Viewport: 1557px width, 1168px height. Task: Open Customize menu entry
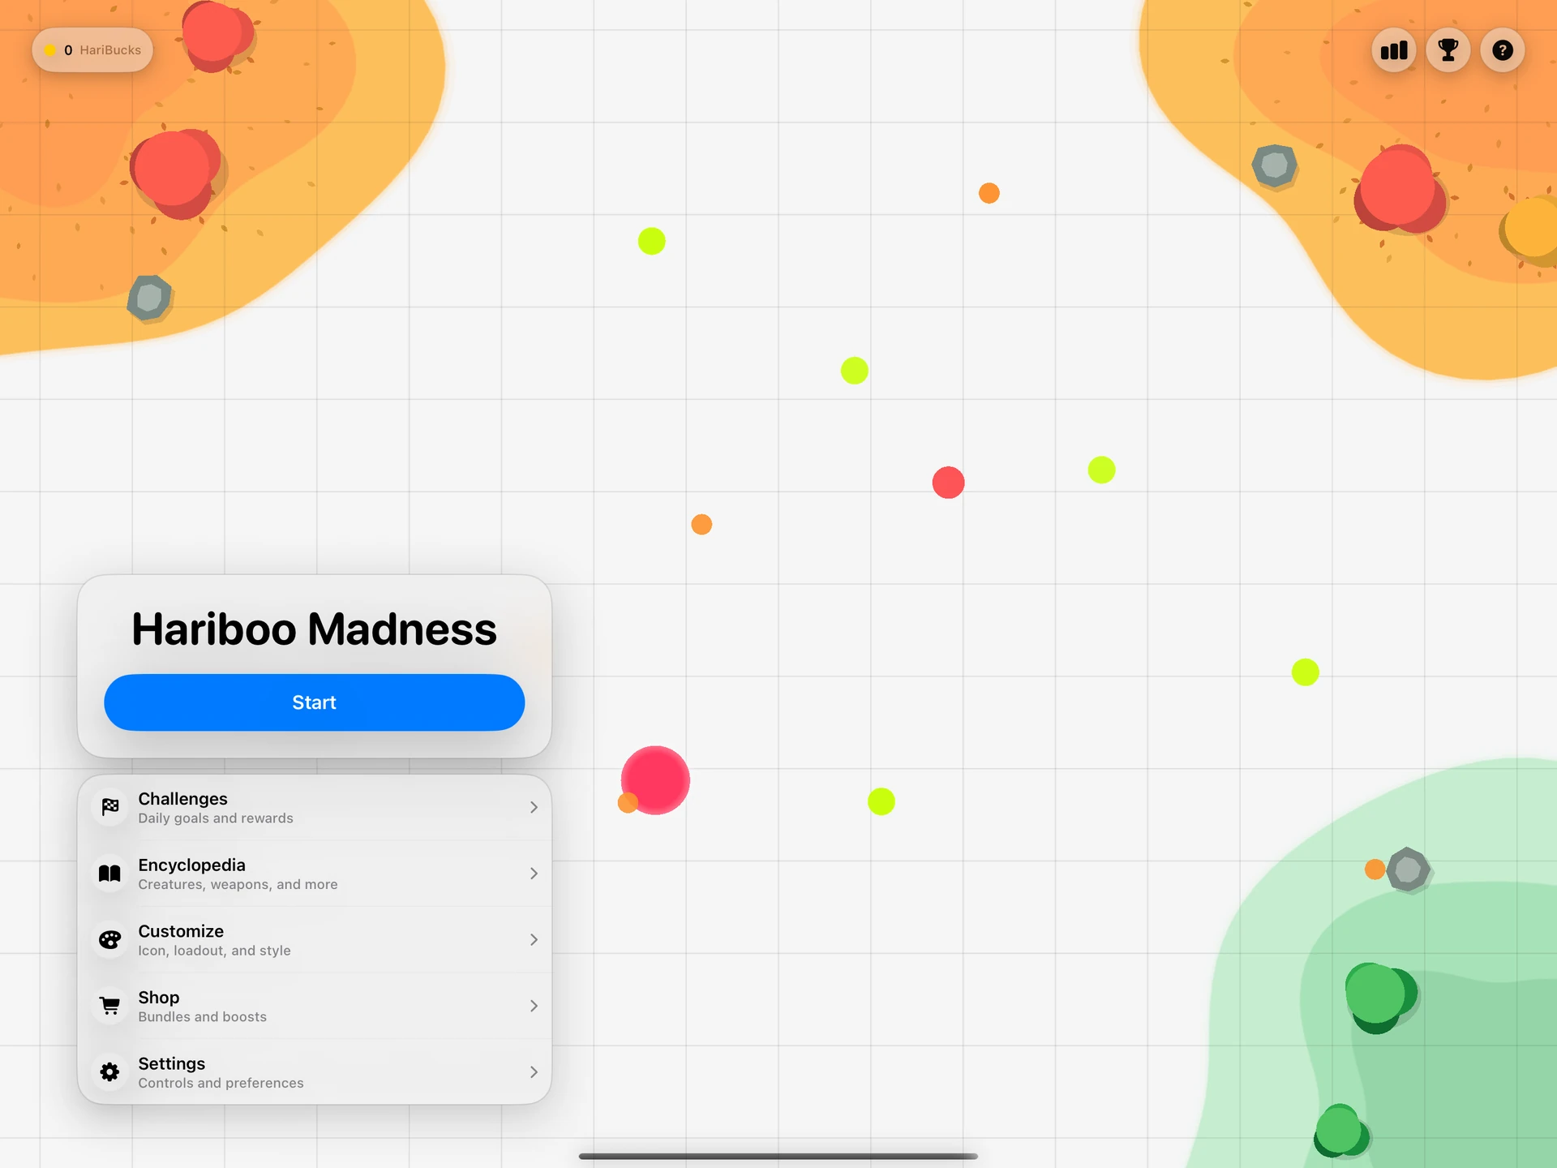coord(315,939)
